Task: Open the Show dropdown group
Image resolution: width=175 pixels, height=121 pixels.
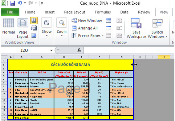Action: click(x=47, y=27)
